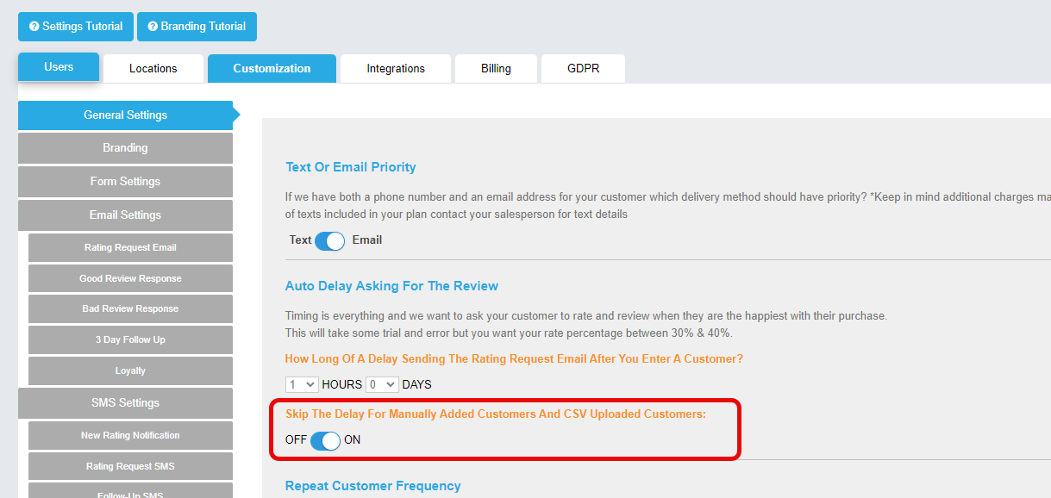Select 3 Day Follow Up item
Screen dimensions: 1051x498
click(130, 340)
